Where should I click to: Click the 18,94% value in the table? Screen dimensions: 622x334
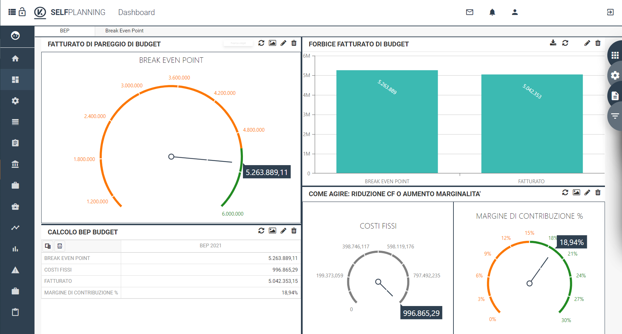point(290,293)
